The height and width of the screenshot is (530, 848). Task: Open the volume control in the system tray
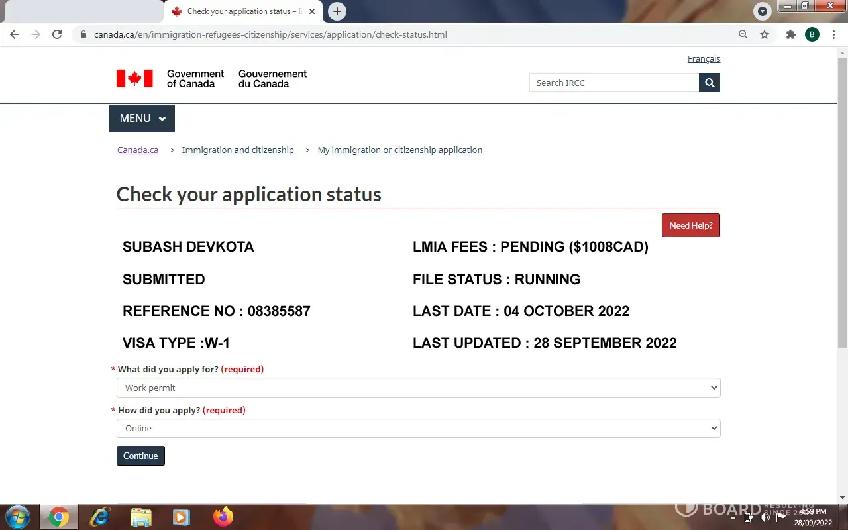pos(765,517)
